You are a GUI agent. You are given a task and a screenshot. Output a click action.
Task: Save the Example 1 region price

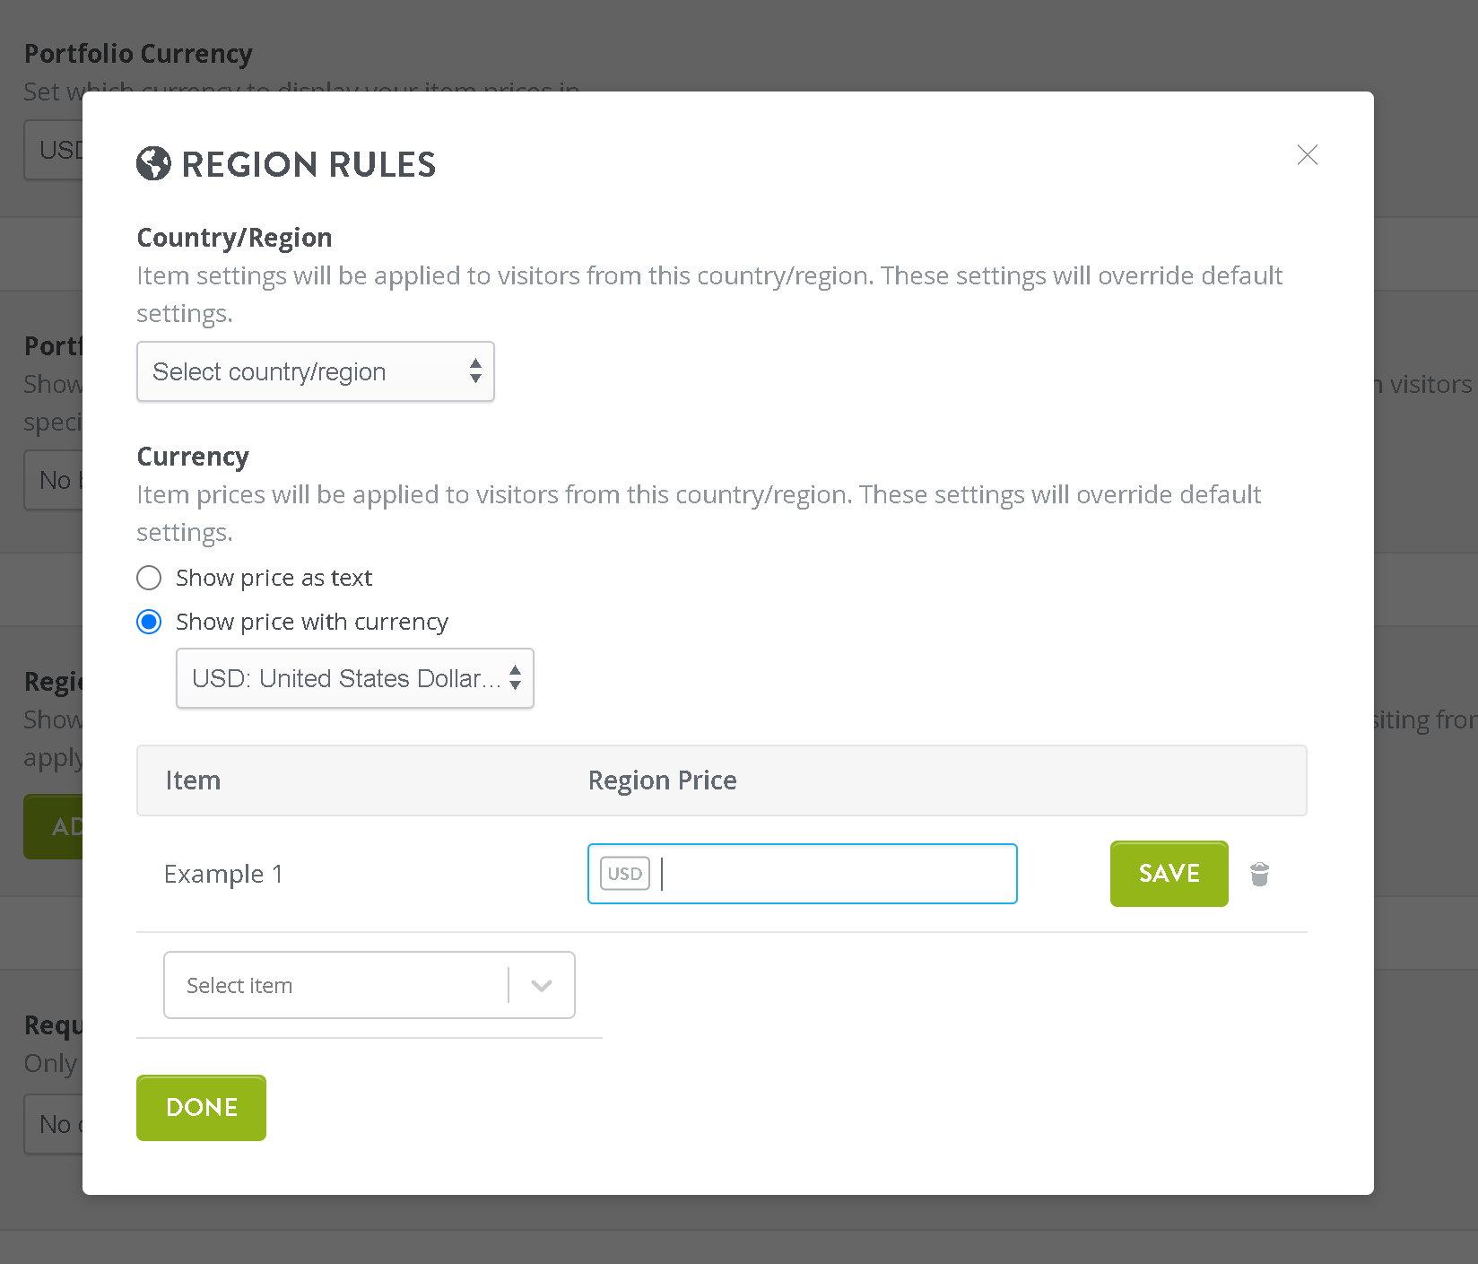[x=1169, y=874]
